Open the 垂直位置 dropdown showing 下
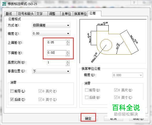This screenshot has height=125, width=152. 51,71
